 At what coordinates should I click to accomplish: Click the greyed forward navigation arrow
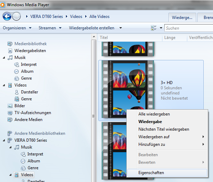[x=16, y=17]
